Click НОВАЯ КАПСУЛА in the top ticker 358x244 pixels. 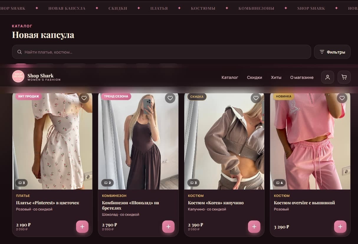point(67,8)
